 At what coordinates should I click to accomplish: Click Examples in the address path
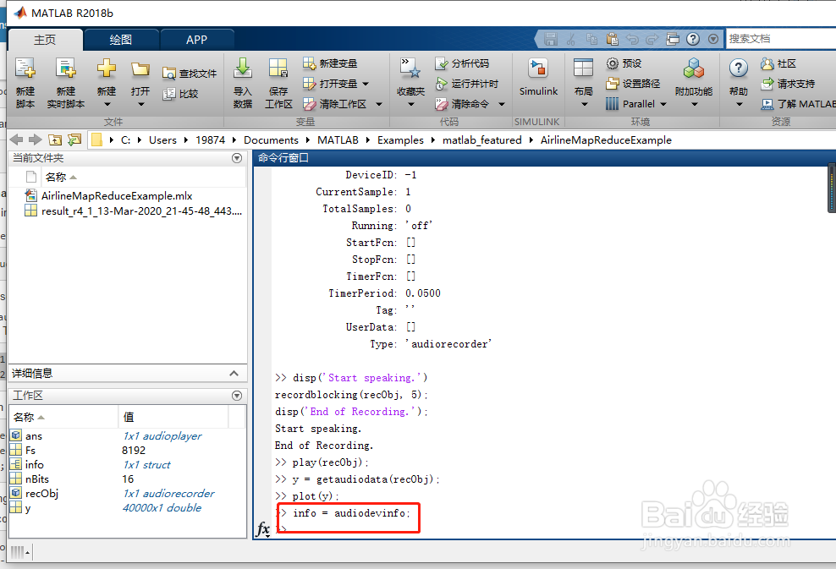[400, 140]
